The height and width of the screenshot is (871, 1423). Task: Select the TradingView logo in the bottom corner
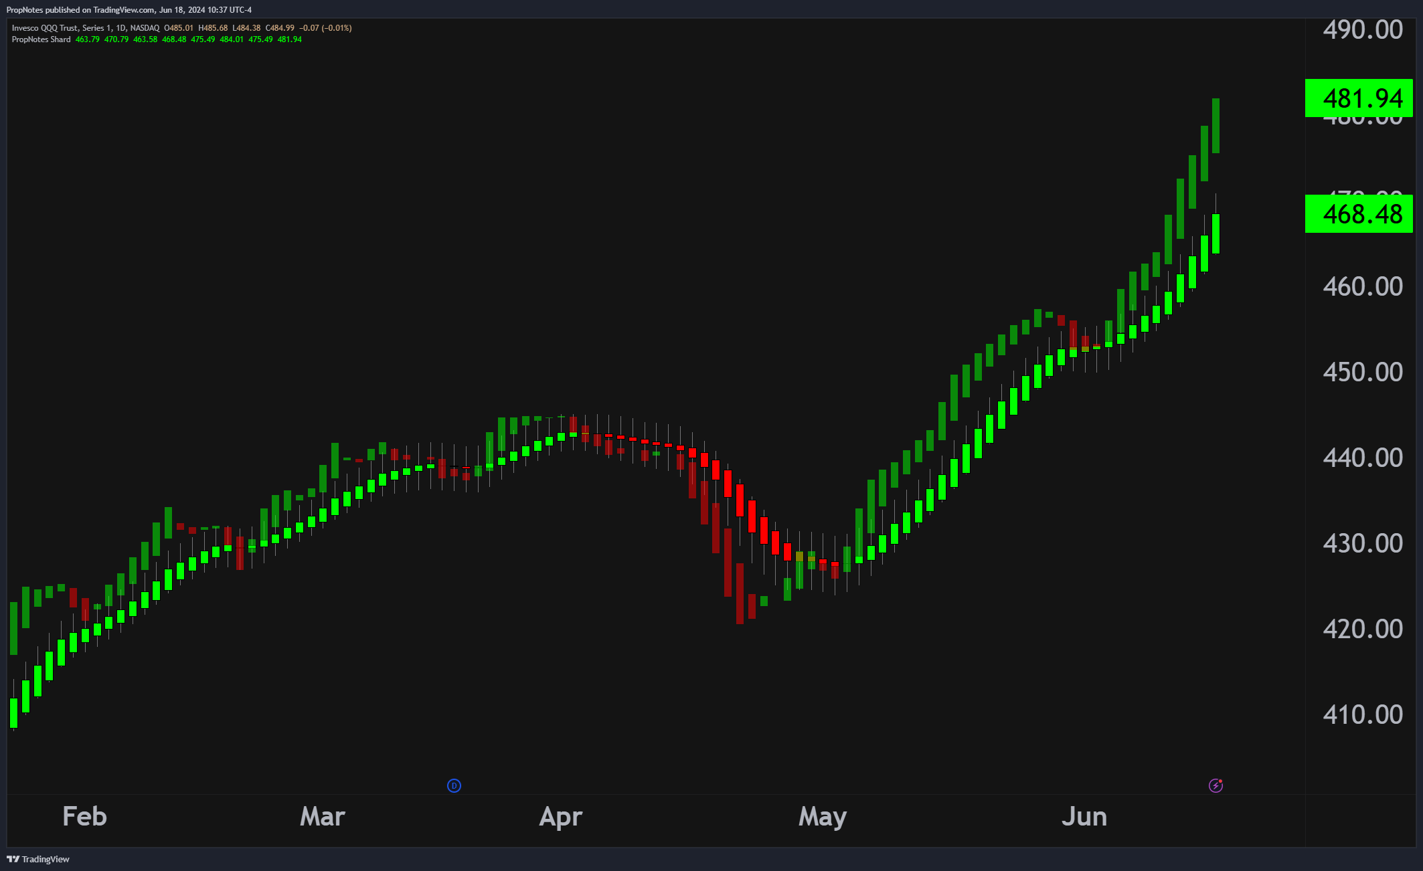click(x=37, y=860)
